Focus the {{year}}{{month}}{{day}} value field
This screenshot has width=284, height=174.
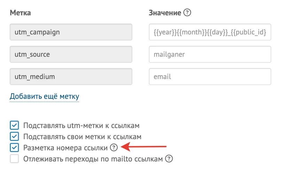coord(210,32)
